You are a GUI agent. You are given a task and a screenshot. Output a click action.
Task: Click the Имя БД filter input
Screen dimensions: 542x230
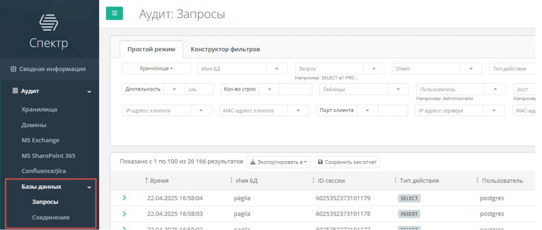(232, 69)
